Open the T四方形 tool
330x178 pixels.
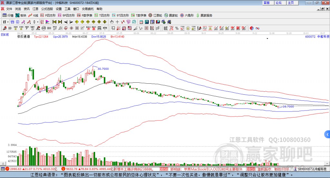[x=102, y=16]
